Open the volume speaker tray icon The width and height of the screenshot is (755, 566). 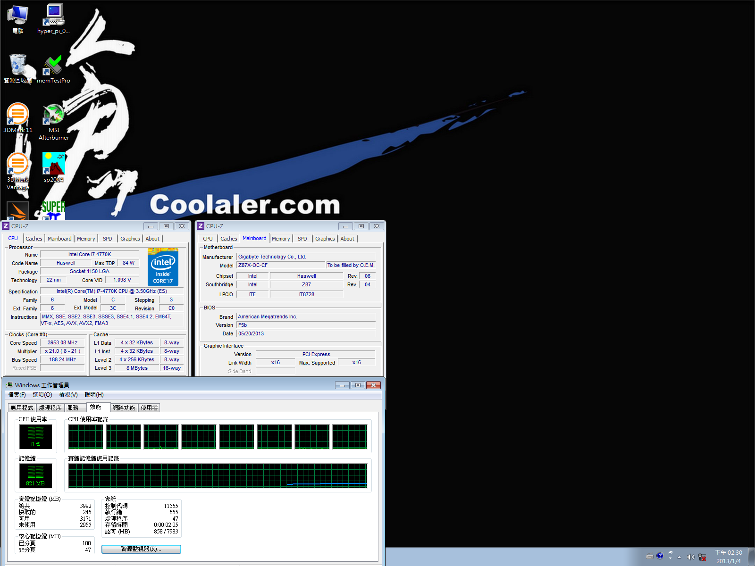coord(691,557)
